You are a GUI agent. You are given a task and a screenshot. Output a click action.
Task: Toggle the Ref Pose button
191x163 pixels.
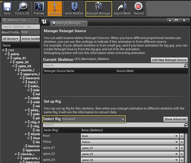coord(55,8)
